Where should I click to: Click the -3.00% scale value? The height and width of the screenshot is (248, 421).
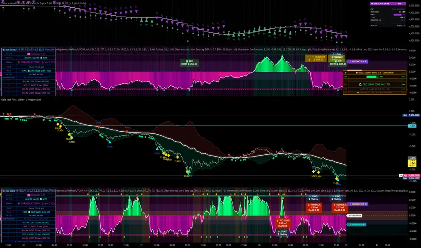click(x=412, y=134)
